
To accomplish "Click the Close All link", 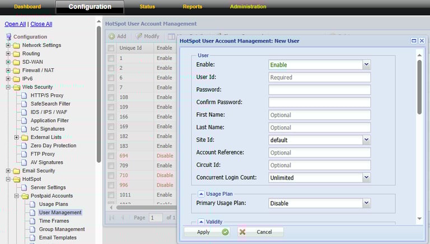I will click(41, 24).
